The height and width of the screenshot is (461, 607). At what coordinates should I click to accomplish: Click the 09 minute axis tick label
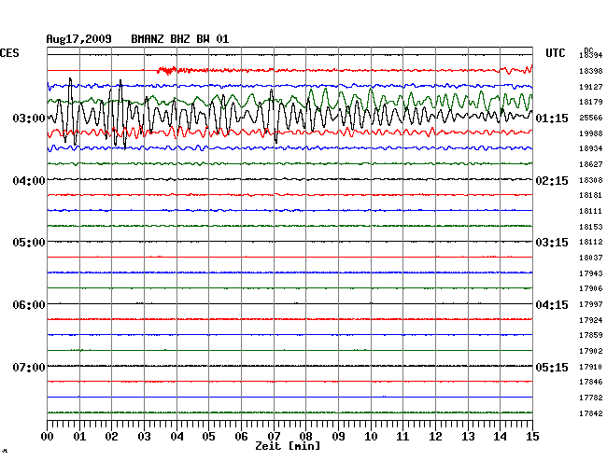tap(338, 437)
